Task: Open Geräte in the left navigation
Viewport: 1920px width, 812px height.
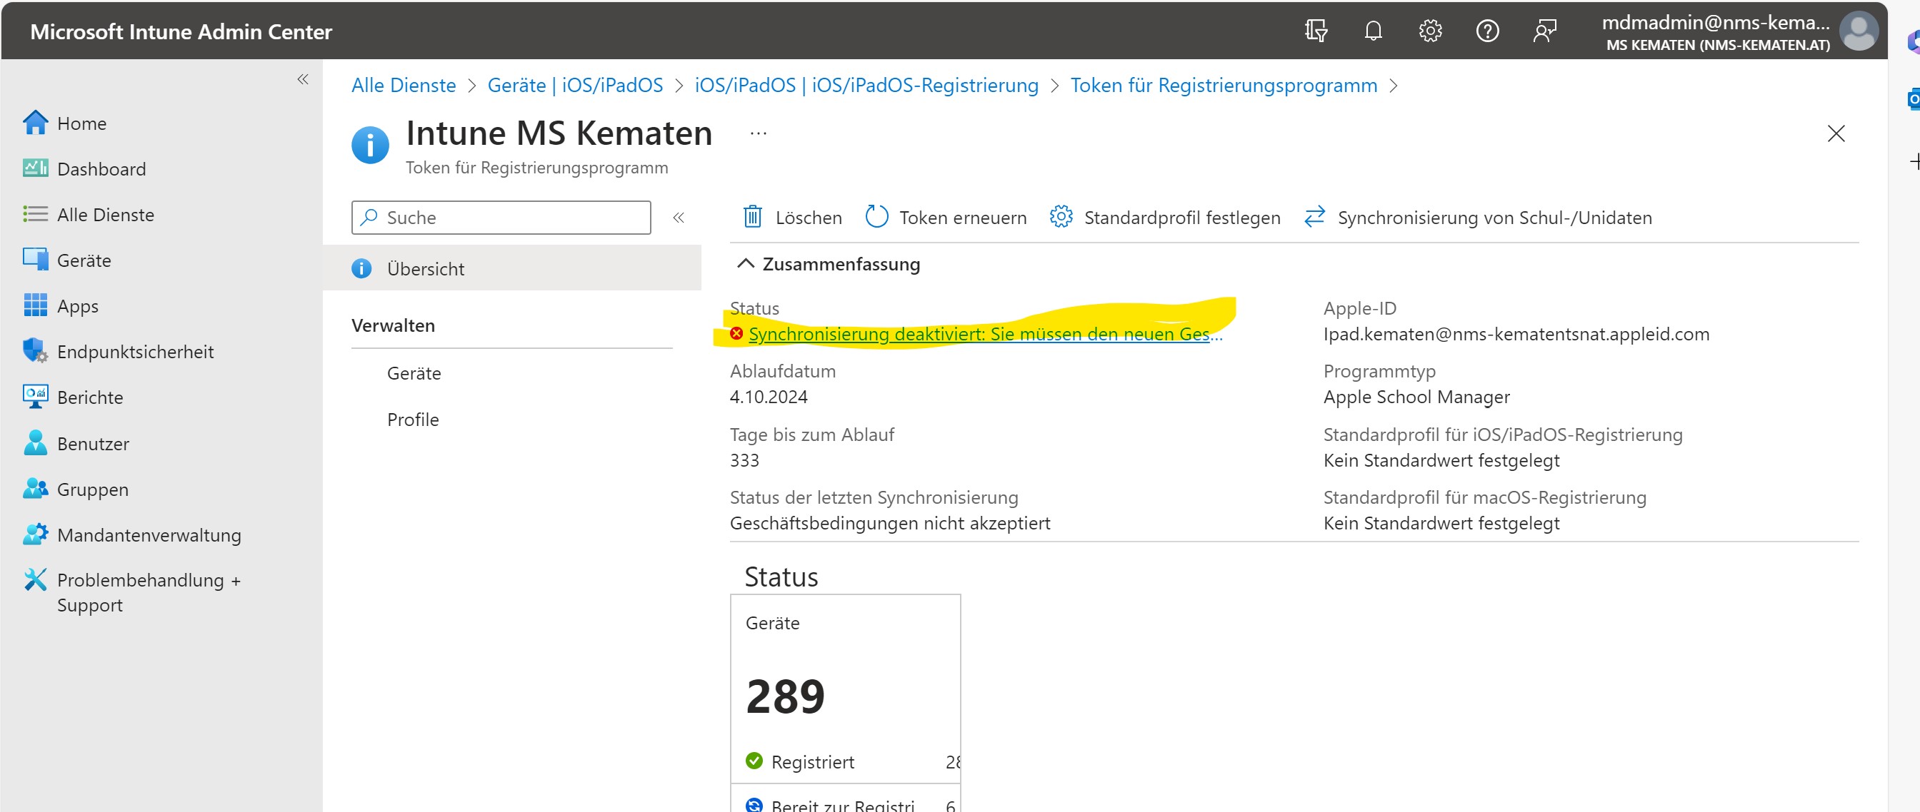Action: coord(67,260)
